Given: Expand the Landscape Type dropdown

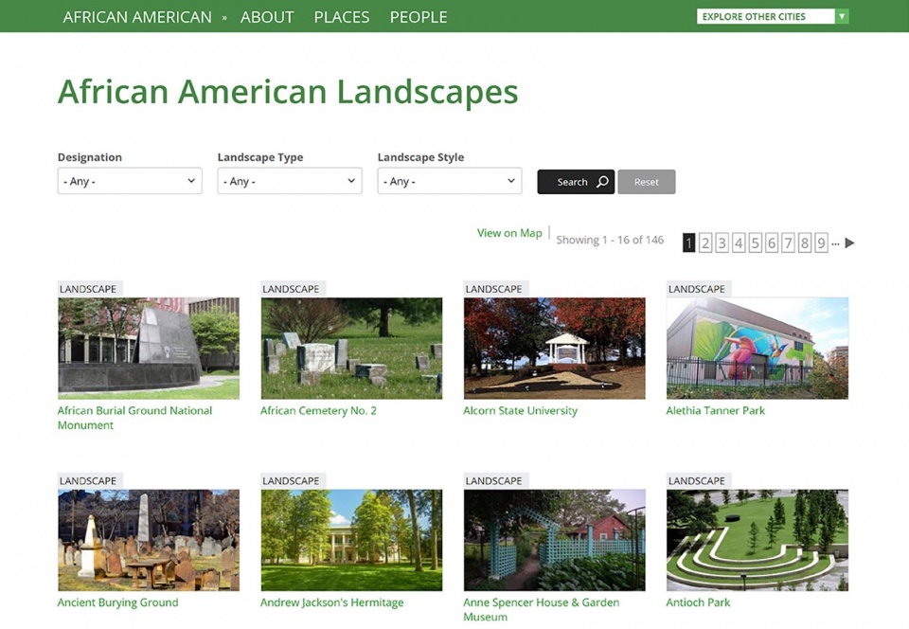Looking at the screenshot, I should click(x=290, y=181).
